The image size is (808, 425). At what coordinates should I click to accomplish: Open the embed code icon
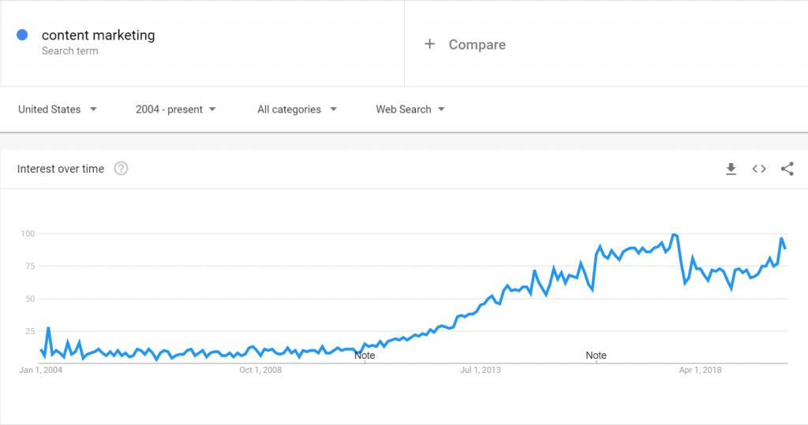(x=759, y=169)
